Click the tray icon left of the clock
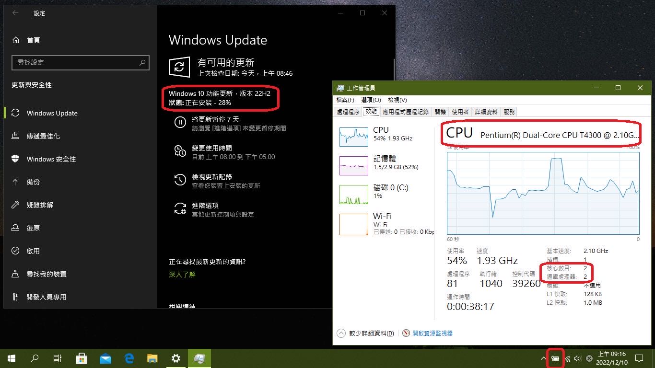The image size is (655, 368). (x=589, y=358)
